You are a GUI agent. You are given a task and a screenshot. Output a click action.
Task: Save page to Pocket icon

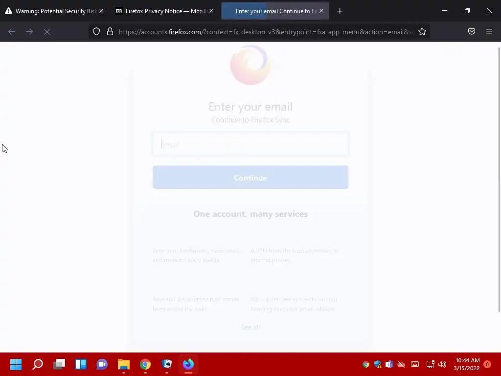pyautogui.click(x=472, y=31)
